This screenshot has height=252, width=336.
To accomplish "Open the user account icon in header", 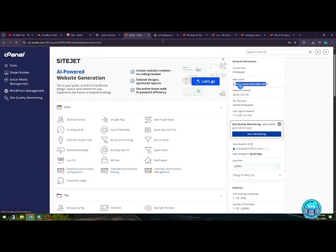I will click(x=325, y=52).
